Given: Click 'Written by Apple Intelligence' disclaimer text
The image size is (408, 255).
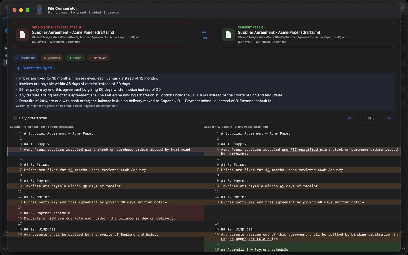Looking at the screenshot, I should pyautogui.click(x=67, y=106).
